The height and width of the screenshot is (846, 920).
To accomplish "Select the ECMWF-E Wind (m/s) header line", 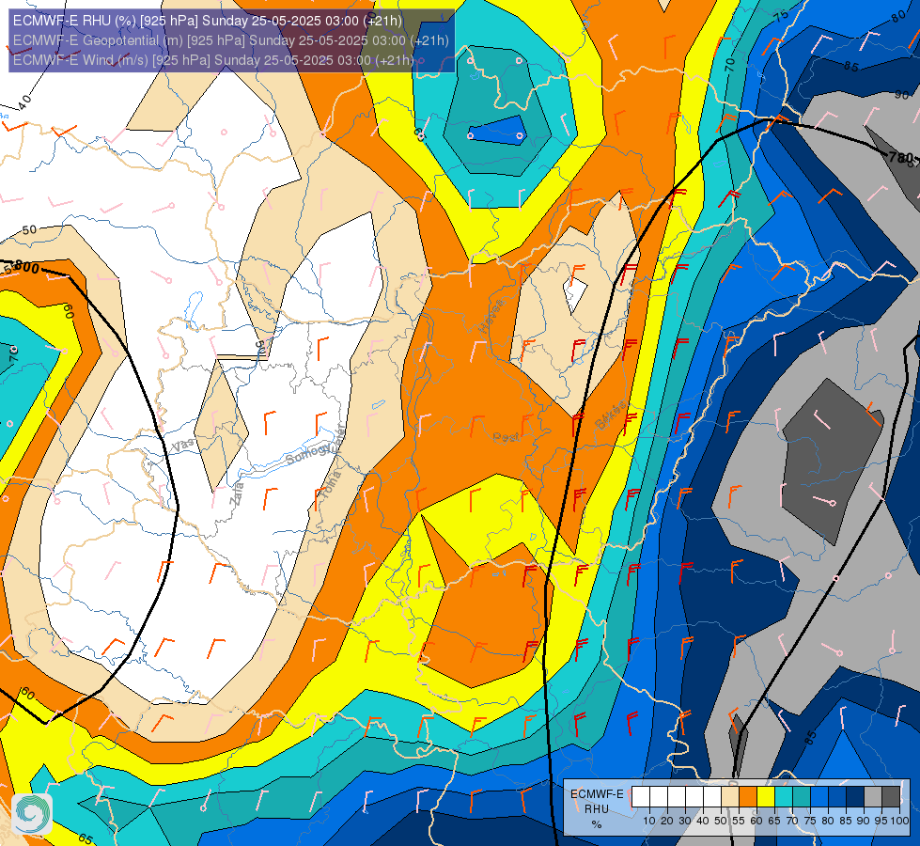I will coord(212,60).
